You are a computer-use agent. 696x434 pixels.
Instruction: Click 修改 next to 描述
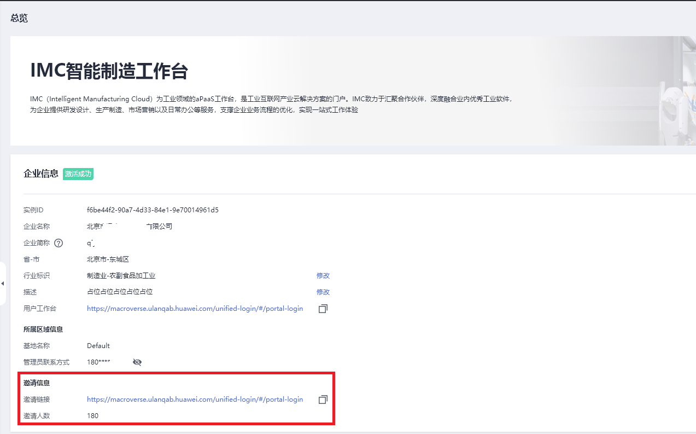[323, 292]
